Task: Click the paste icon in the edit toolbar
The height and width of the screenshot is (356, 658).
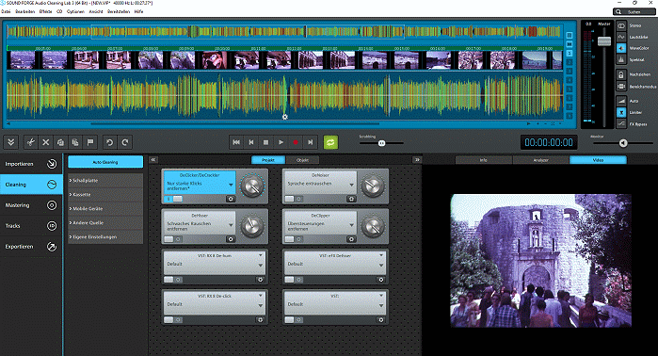Action: pyautogui.click(x=75, y=142)
